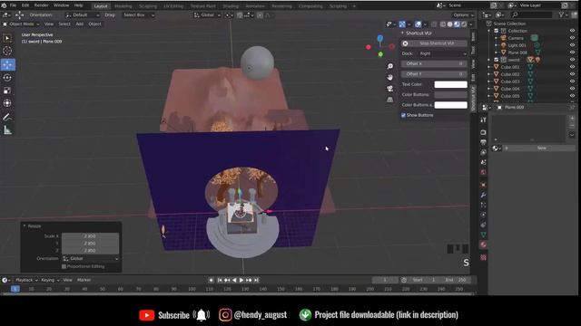This screenshot has width=581, height=326.
Task: Click the outliner search field
Action: 533,14
